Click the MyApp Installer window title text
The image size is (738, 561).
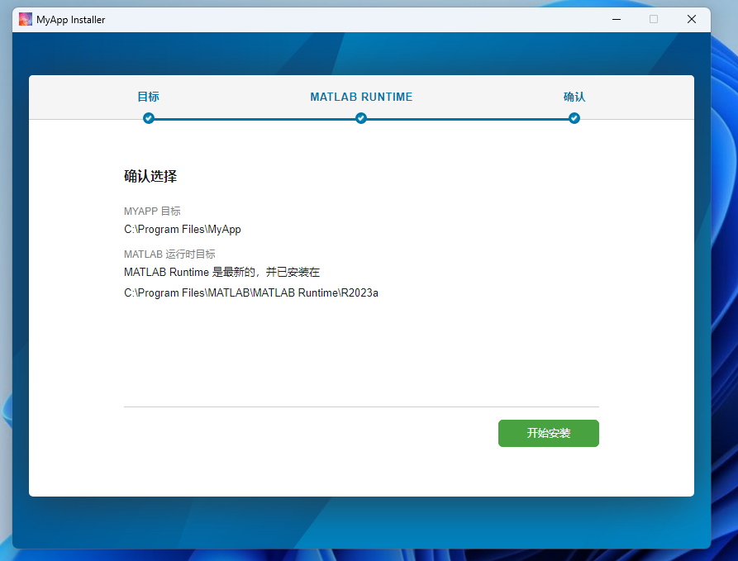click(70, 20)
